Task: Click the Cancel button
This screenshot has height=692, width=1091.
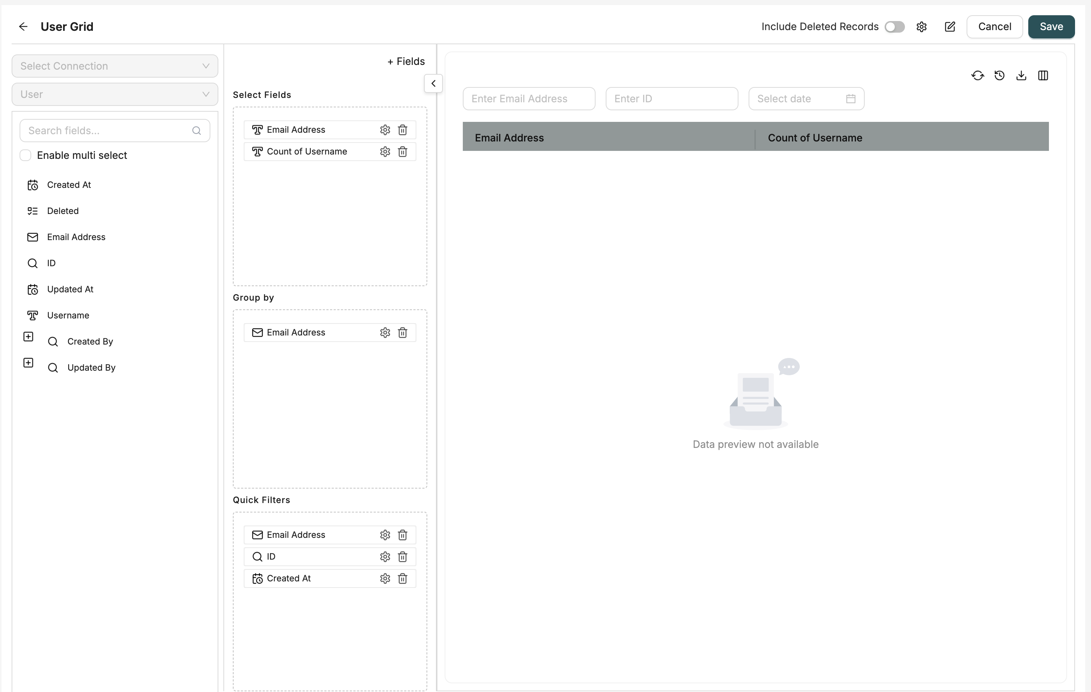Action: (994, 26)
